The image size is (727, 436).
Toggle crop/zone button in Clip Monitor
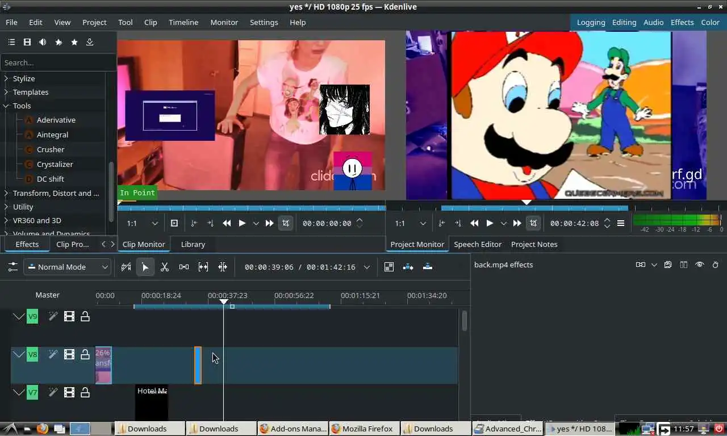coord(286,223)
